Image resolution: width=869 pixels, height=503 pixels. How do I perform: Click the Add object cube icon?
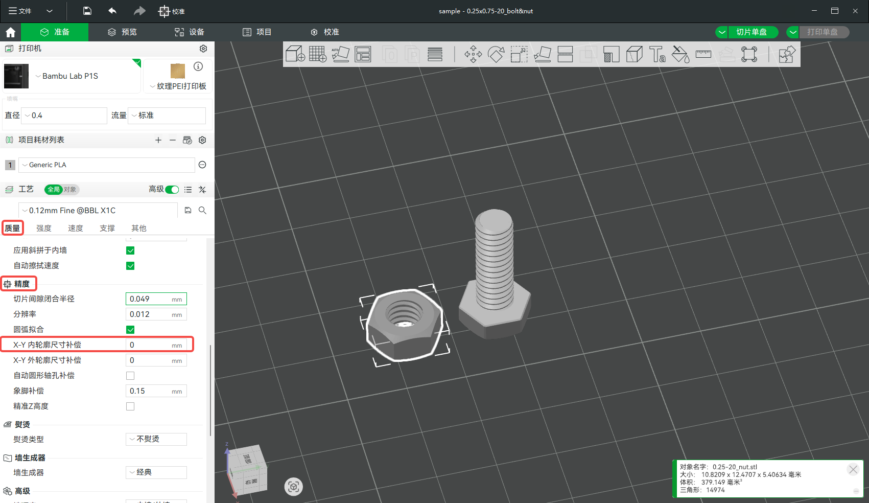(x=295, y=54)
